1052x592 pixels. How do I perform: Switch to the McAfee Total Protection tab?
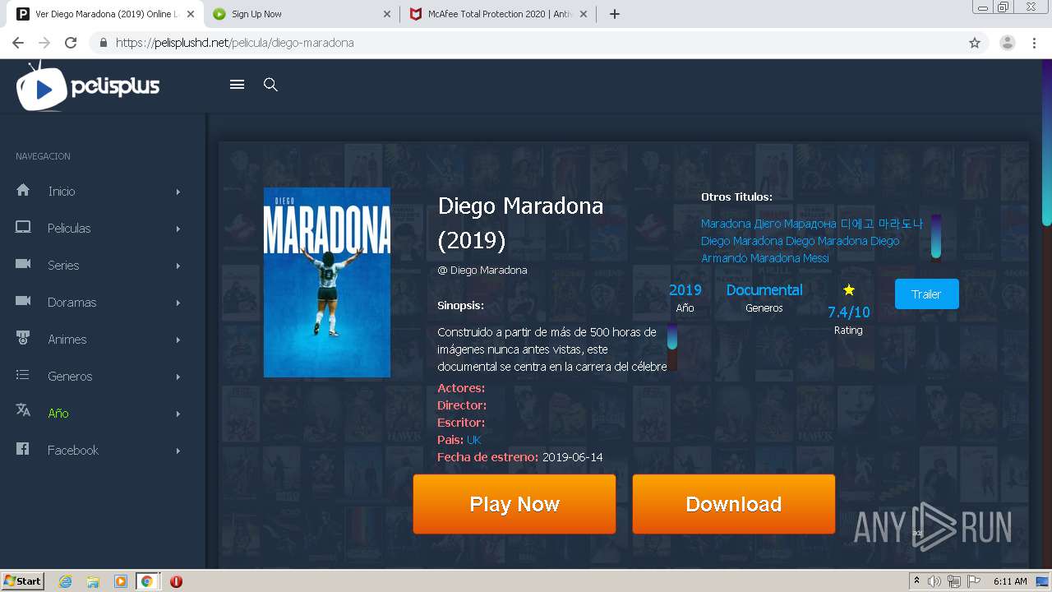pos(499,14)
